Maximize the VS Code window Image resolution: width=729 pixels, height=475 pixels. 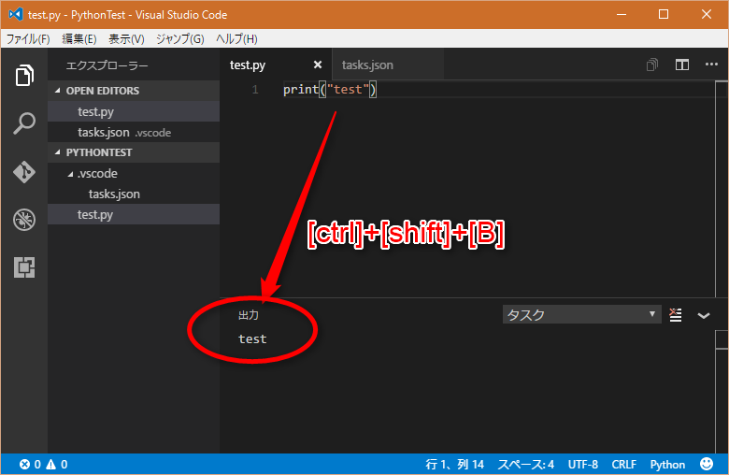point(664,14)
